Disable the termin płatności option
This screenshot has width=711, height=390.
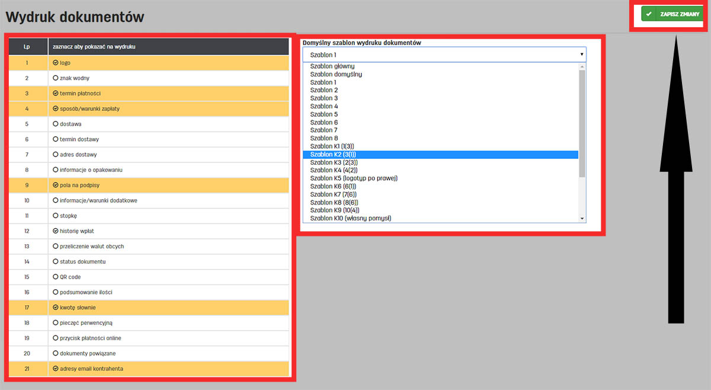click(x=56, y=93)
